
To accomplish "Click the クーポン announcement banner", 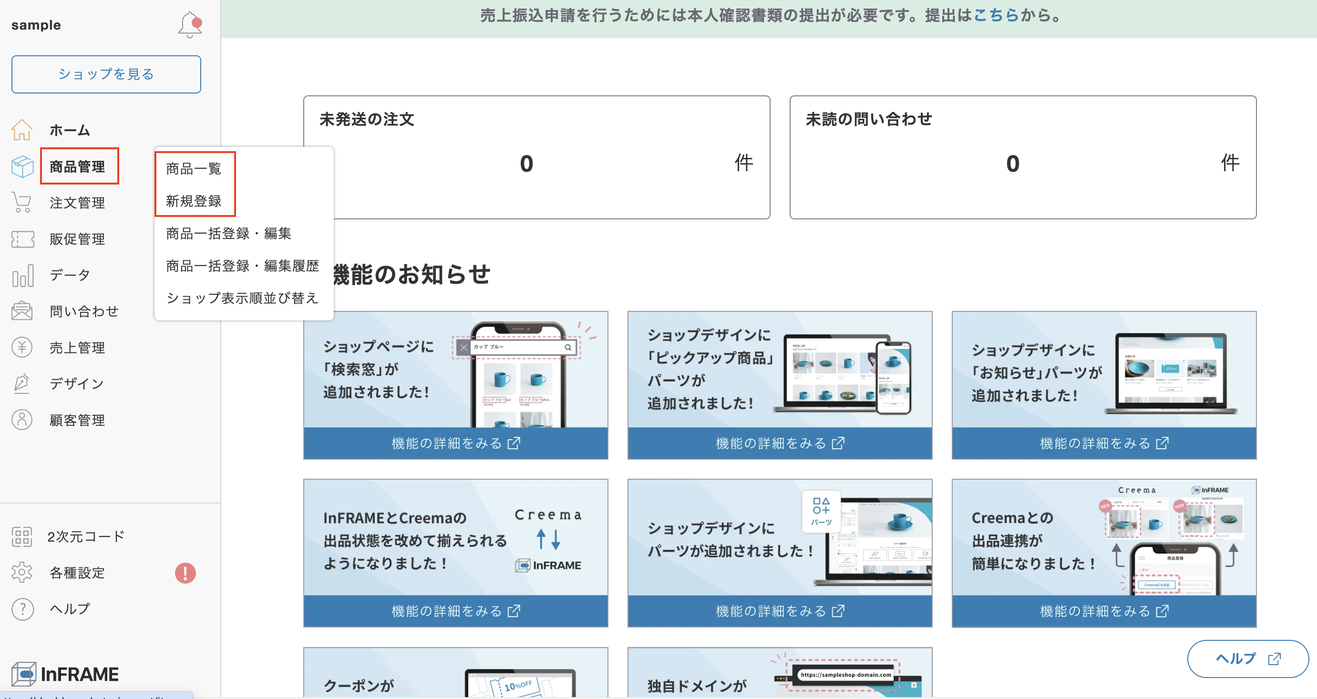I will tap(455, 672).
